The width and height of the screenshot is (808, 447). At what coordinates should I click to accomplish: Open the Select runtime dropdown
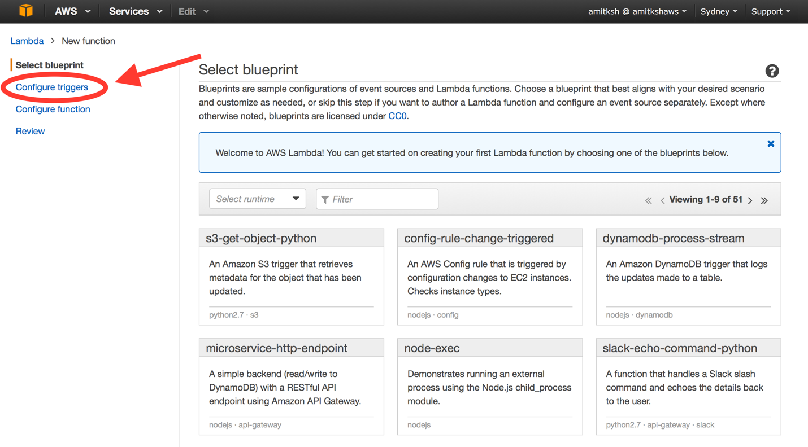[x=258, y=199]
